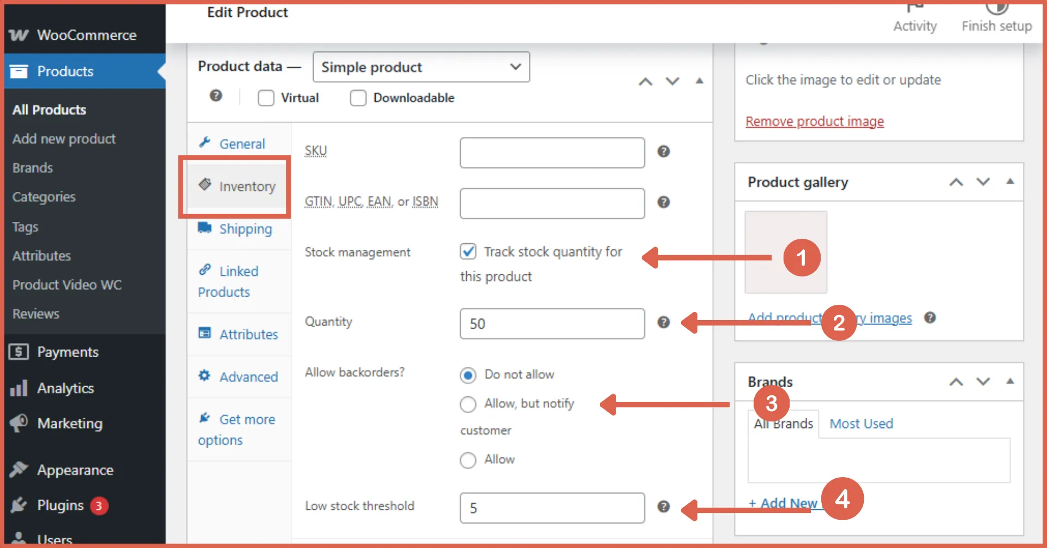Uncheck Track stock quantity for this product

[468, 251]
